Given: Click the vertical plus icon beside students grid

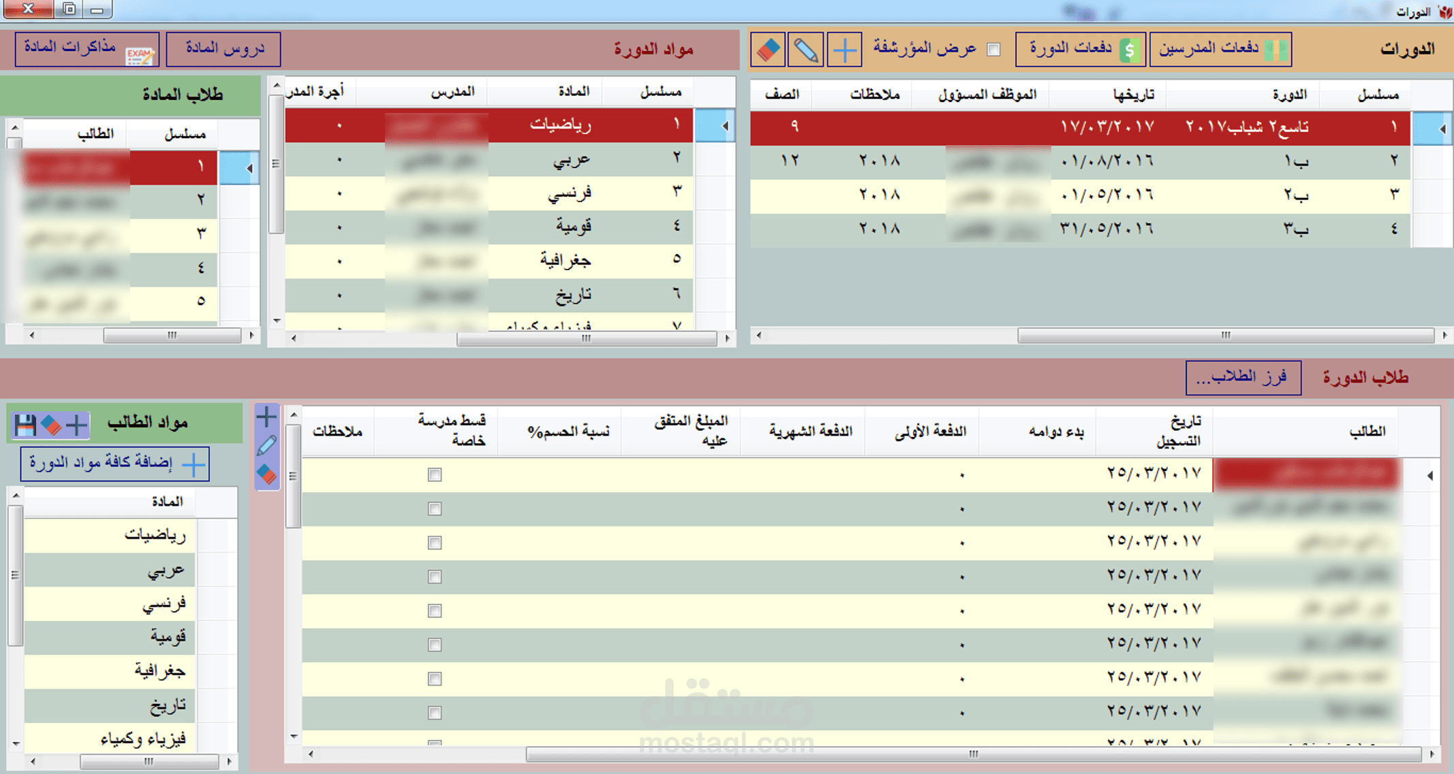Looking at the screenshot, I should click(x=266, y=417).
